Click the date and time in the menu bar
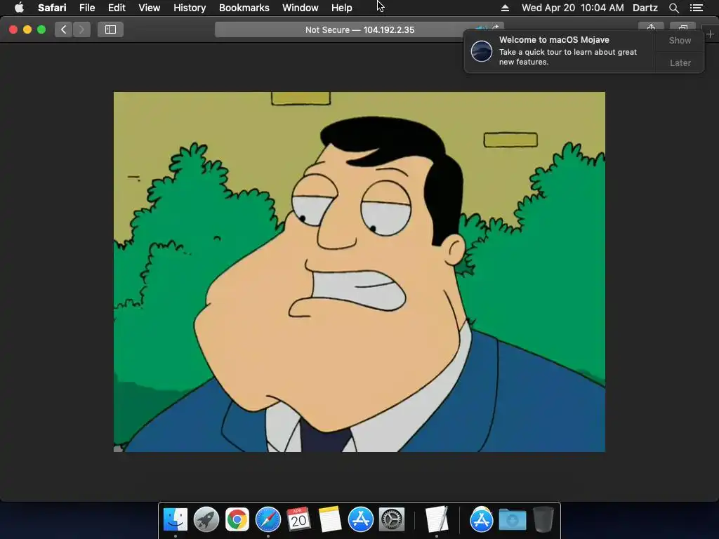 pyautogui.click(x=573, y=8)
